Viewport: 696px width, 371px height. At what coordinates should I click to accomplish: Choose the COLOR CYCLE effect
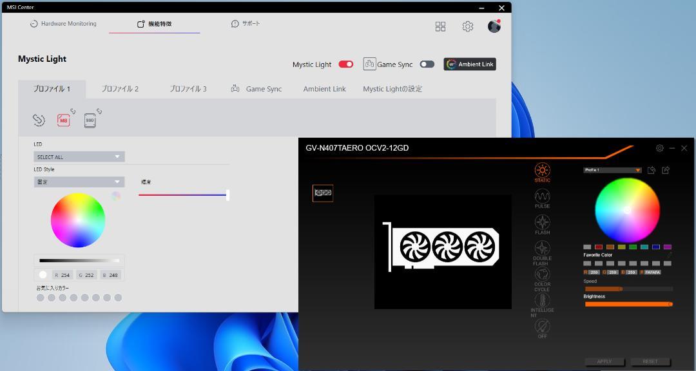point(542,274)
